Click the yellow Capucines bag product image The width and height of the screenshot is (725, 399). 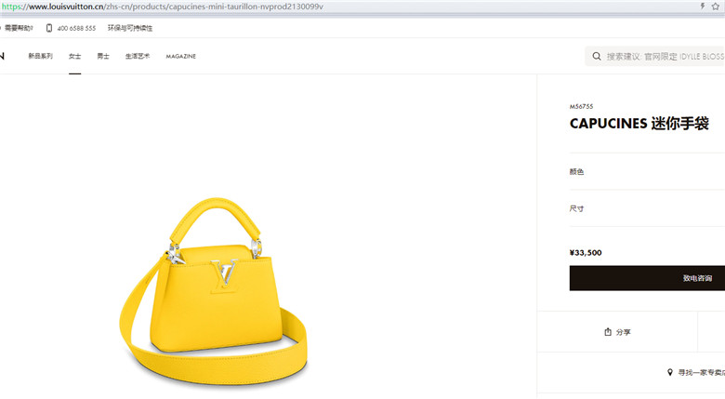tap(214, 291)
